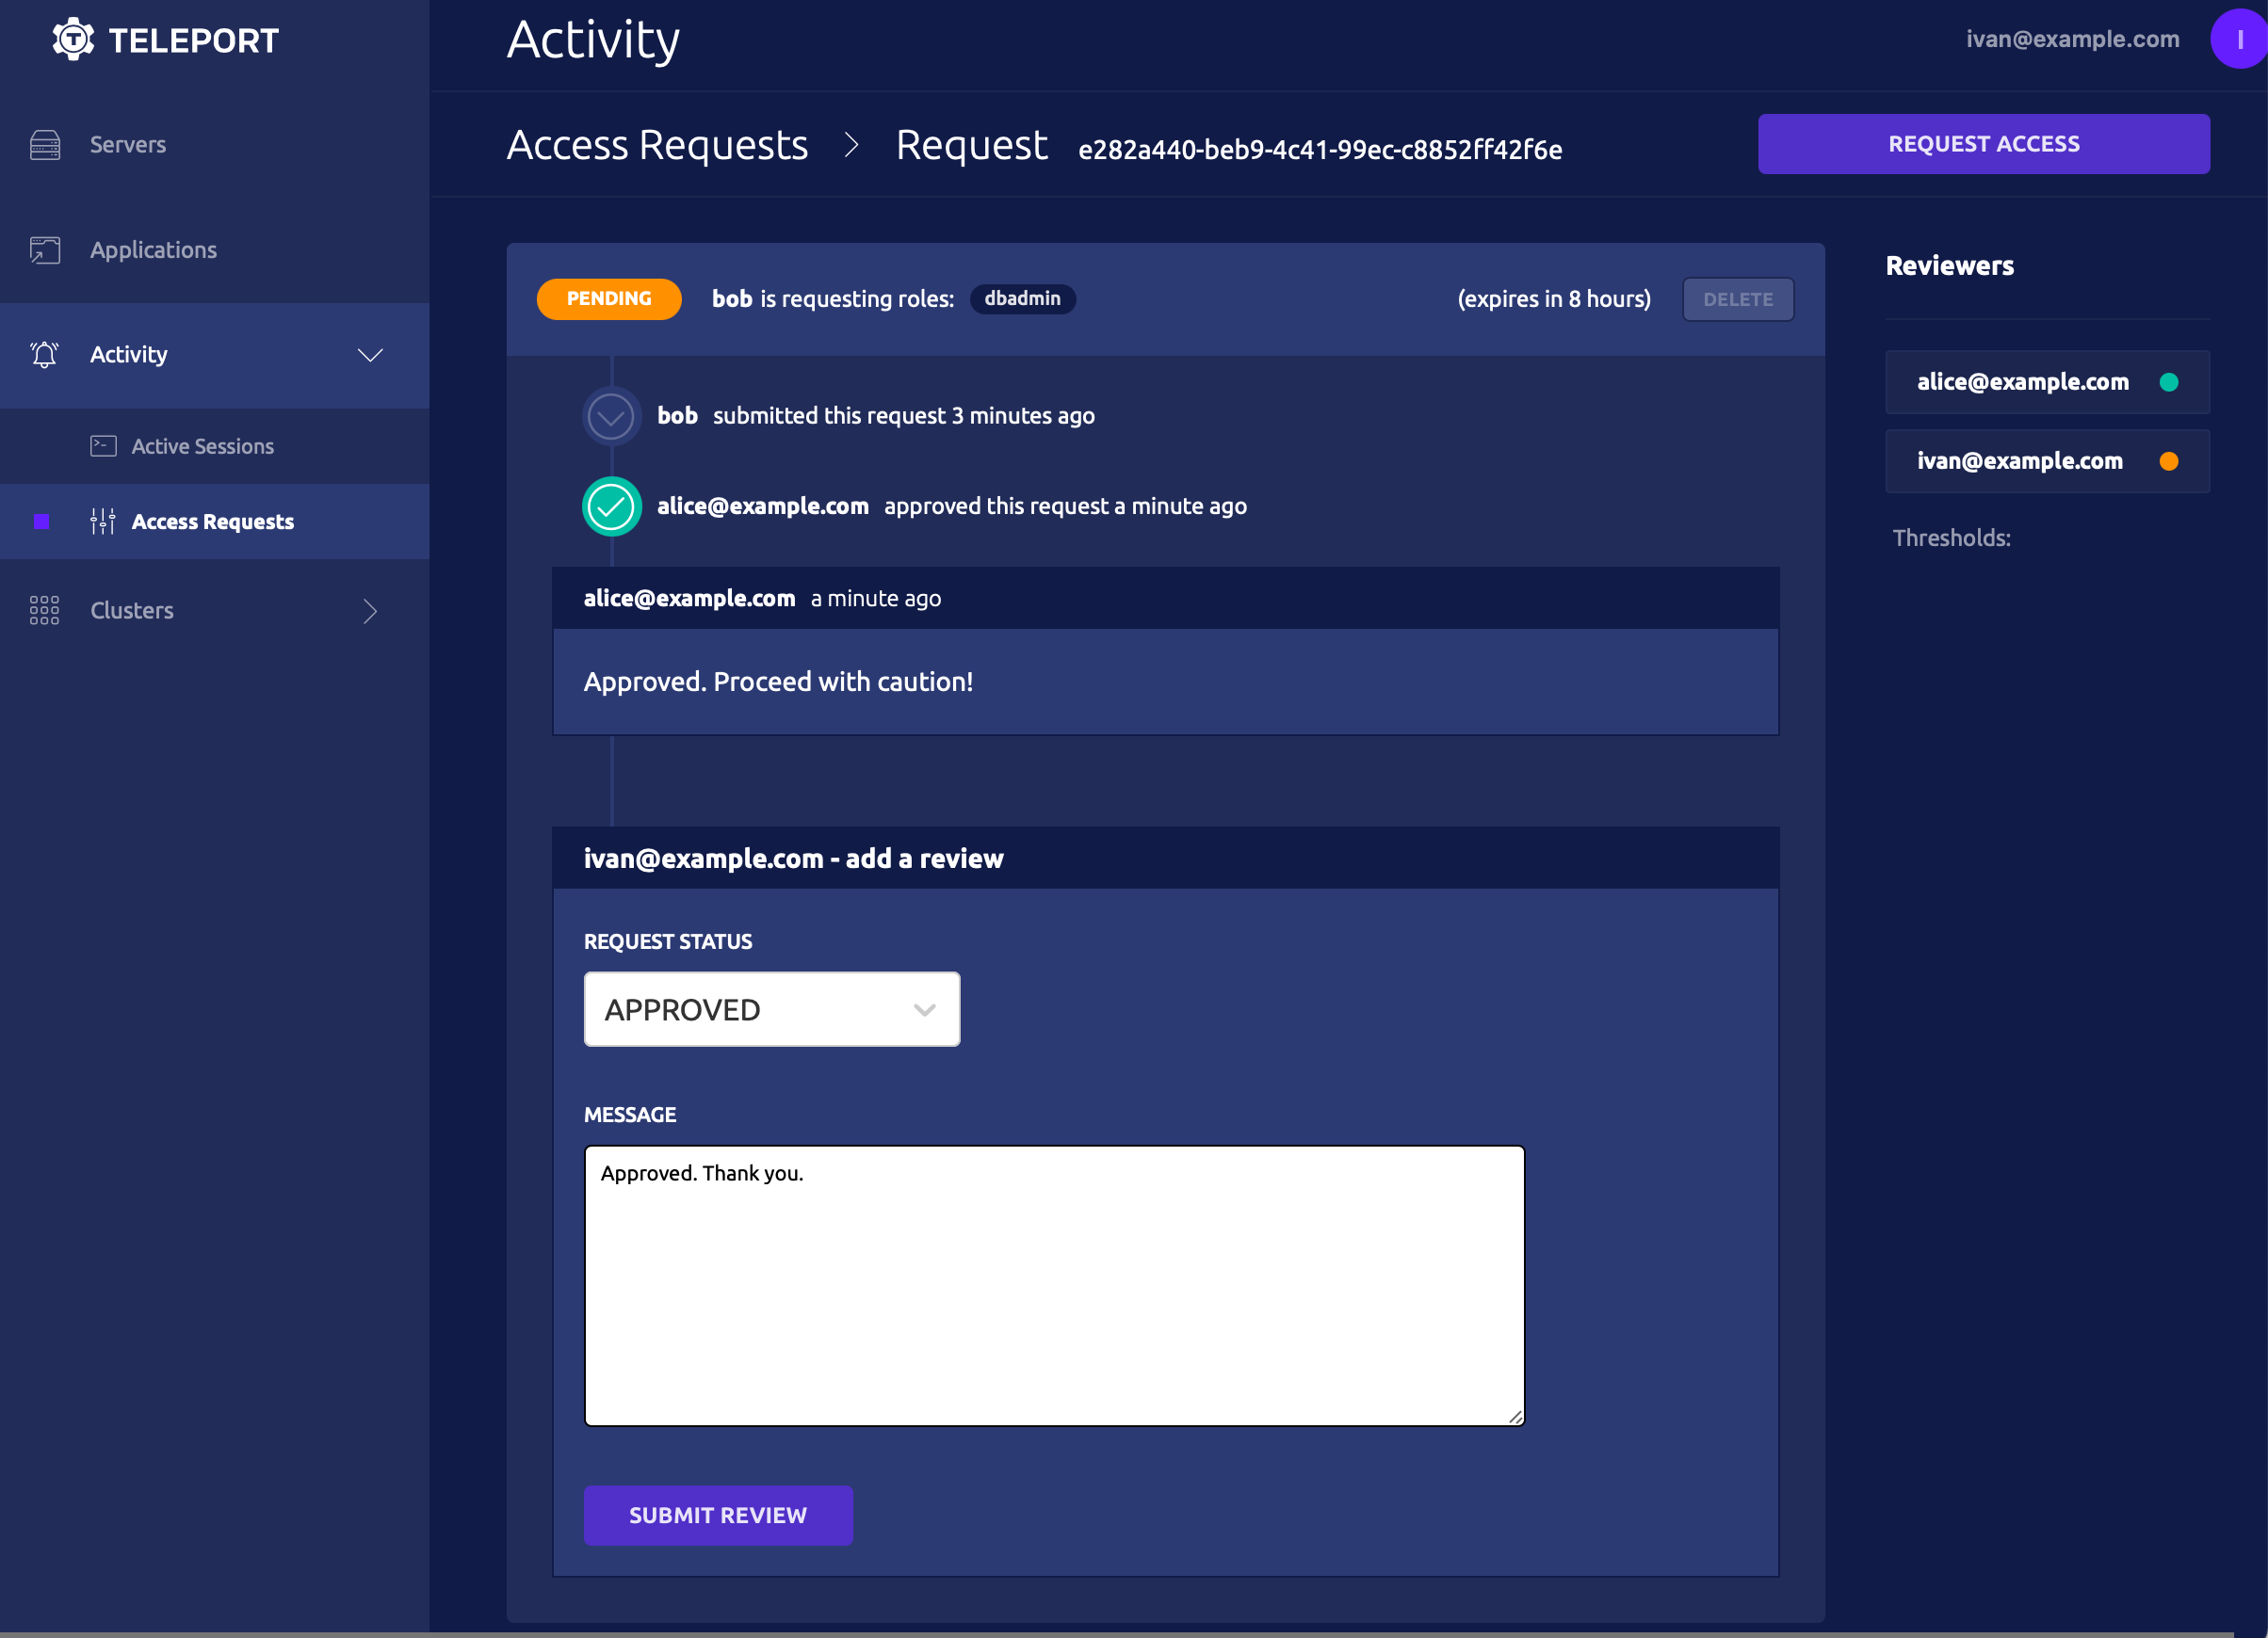Image resolution: width=2268 pixels, height=1638 pixels.
Task: Click the Clusters grid icon
Action: pos(44,611)
